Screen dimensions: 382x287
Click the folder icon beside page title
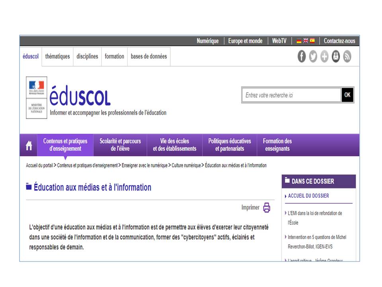pyautogui.click(x=29, y=187)
